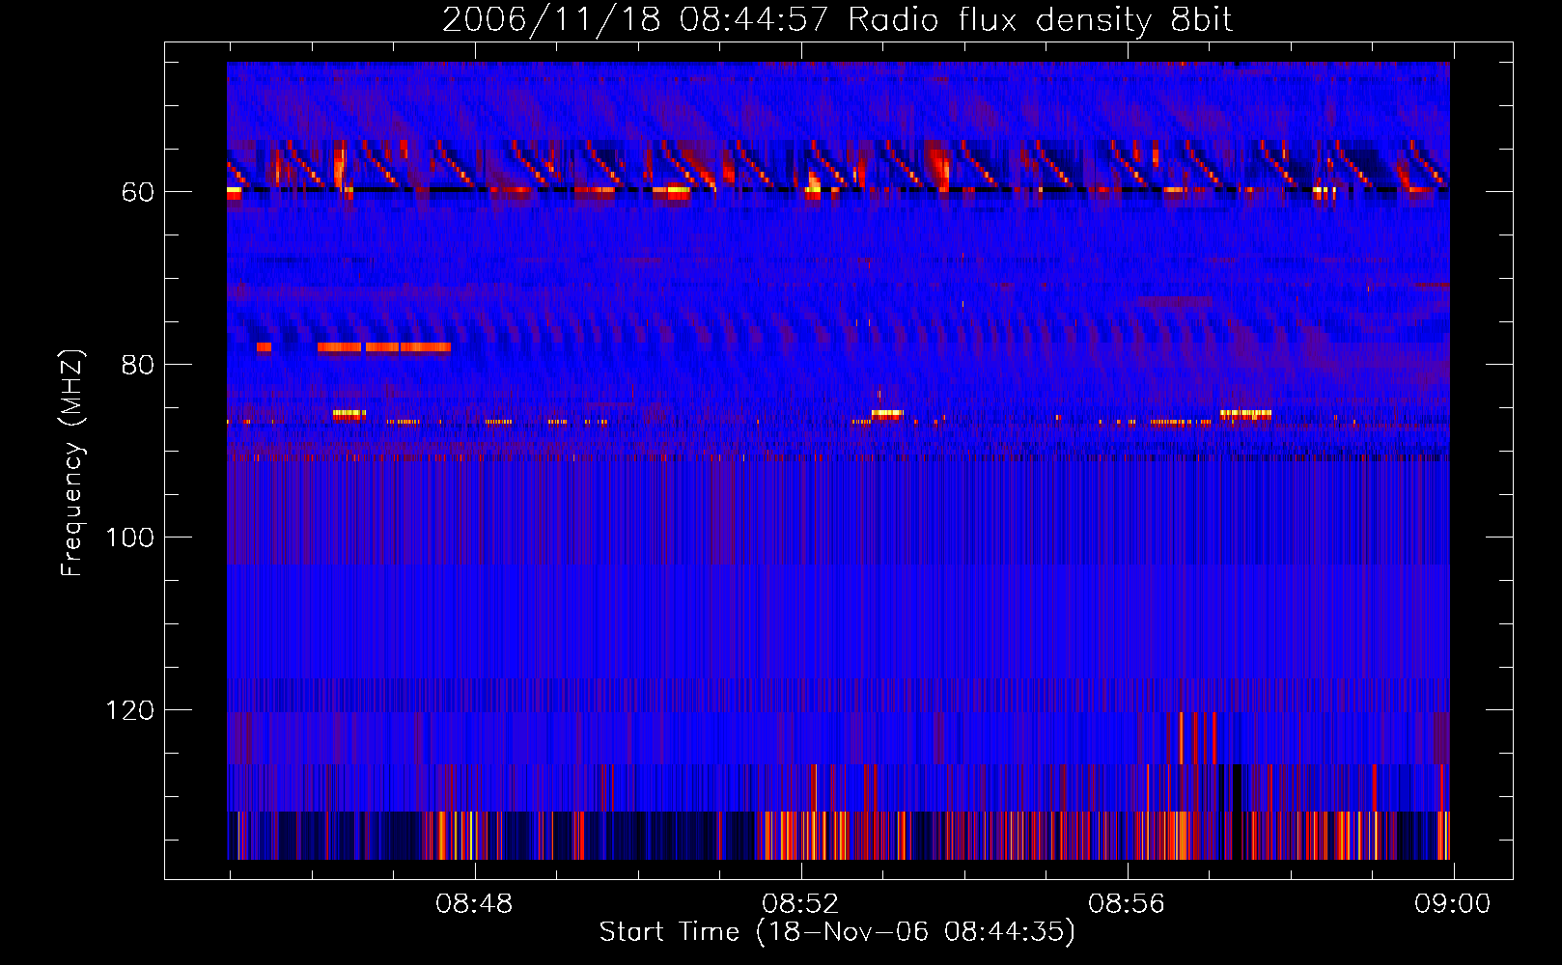Click the 08:52 time tick label
The height and width of the screenshot is (965, 1562).
(x=800, y=903)
